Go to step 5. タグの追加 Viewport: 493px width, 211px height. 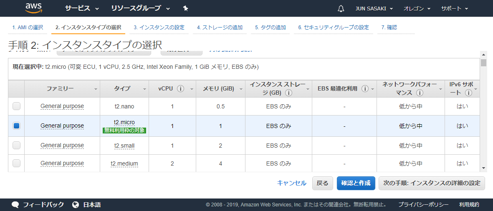271,28
